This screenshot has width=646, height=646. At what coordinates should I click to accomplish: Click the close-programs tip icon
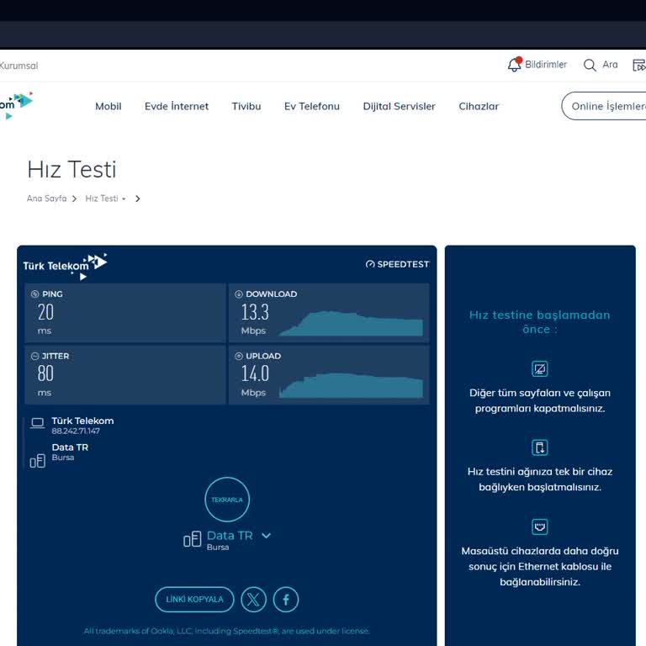tap(540, 368)
